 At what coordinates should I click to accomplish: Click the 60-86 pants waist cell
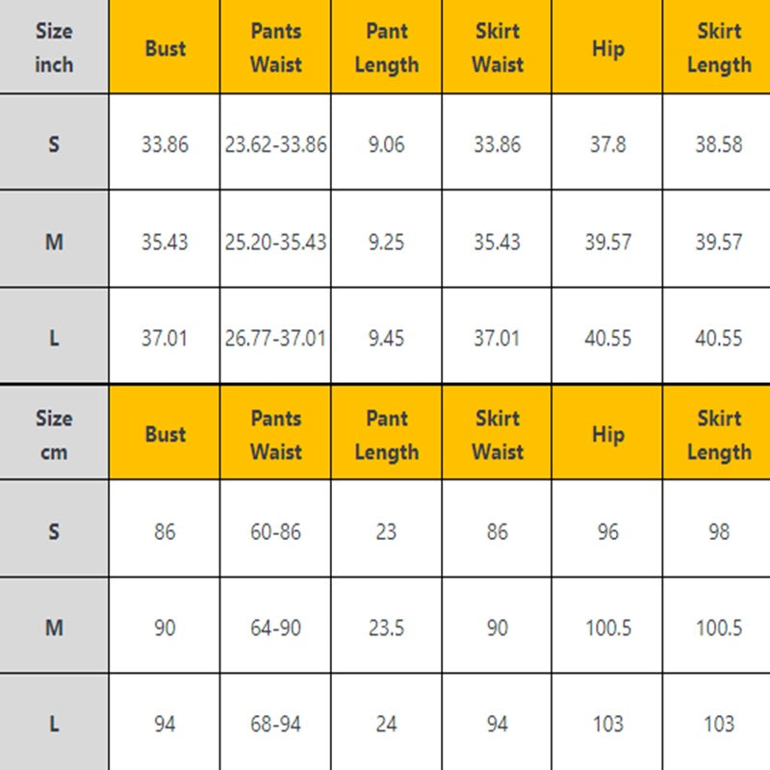tap(275, 531)
